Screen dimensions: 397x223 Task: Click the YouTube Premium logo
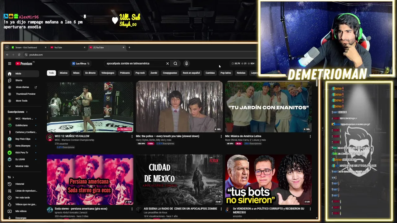[24, 63]
